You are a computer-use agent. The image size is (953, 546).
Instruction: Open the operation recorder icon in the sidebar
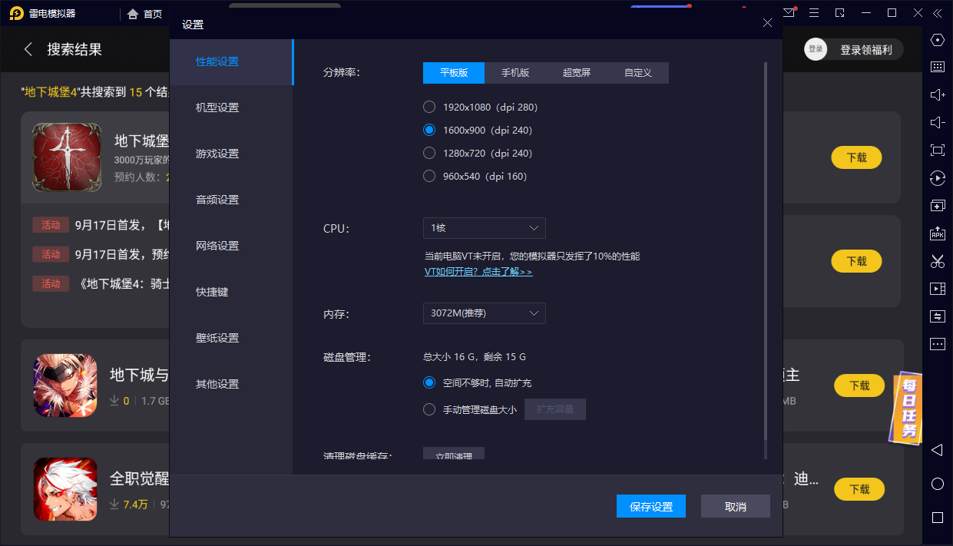pos(937,177)
